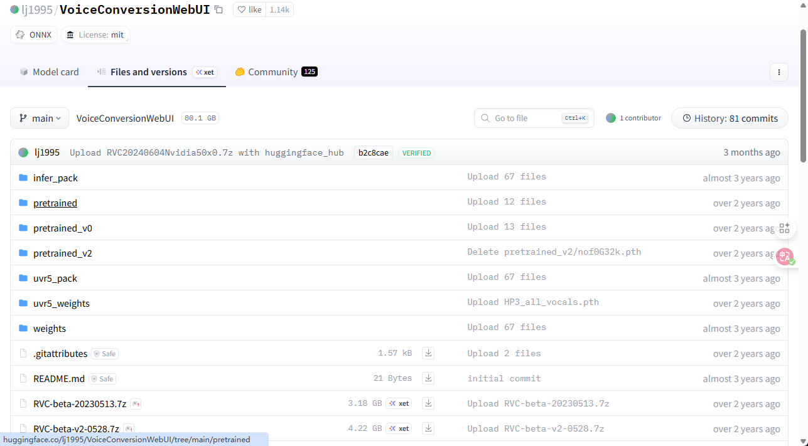The height and width of the screenshot is (446, 808).
Task: Open RVC-beta-v2-0528.7z file
Action: [76, 429]
